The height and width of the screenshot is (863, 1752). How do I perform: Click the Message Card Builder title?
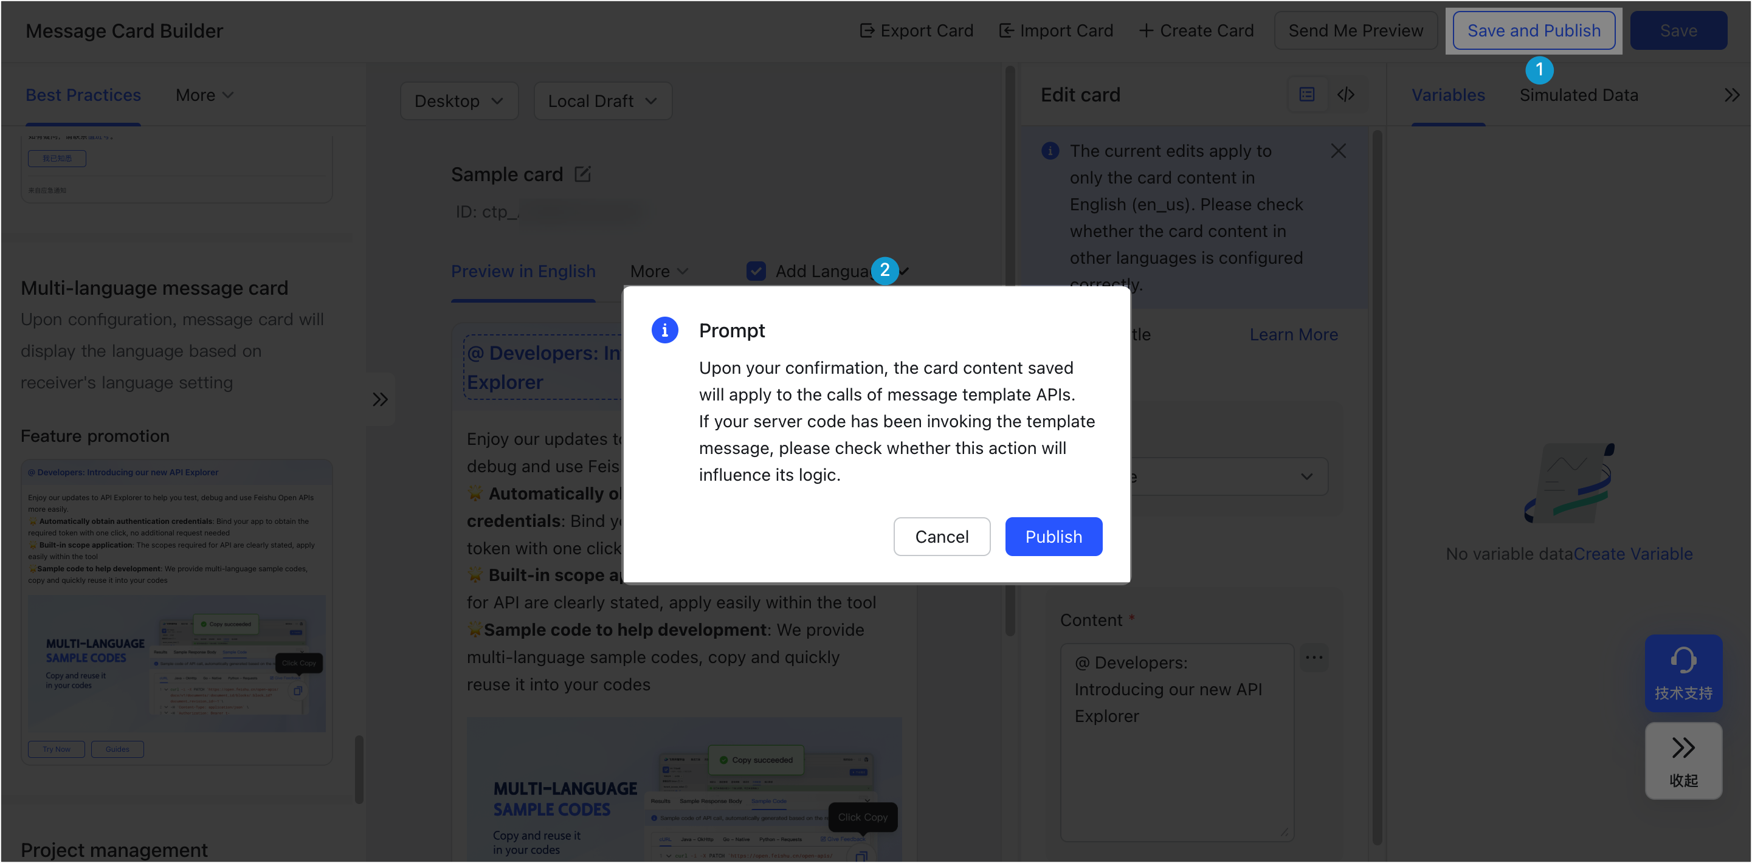(x=124, y=31)
